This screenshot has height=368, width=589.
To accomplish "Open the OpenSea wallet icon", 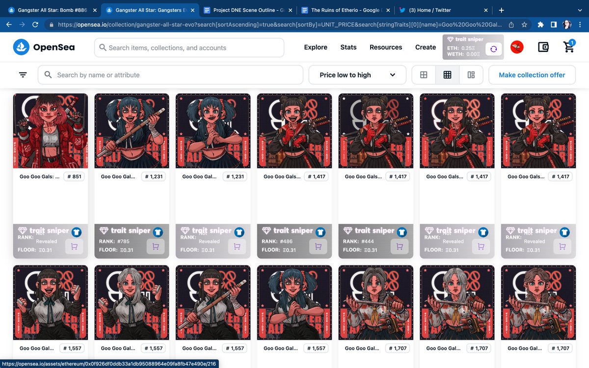I will tap(543, 47).
